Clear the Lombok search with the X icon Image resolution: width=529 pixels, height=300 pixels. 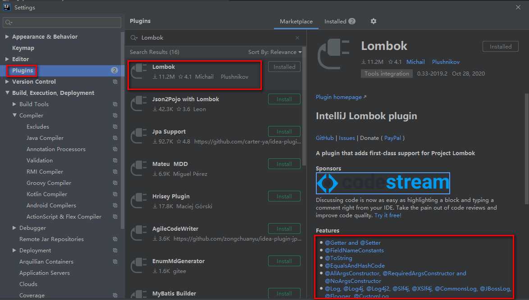[297, 38]
